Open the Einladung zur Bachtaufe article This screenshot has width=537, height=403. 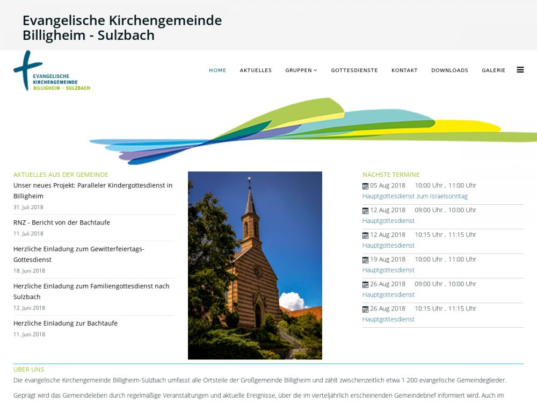click(x=66, y=323)
